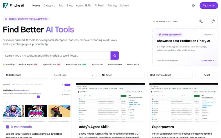Image resolution: width=221 pixels, height=138 pixels.
Task: Open the Addy's Agent Skills title link
Action: (x=94, y=127)
